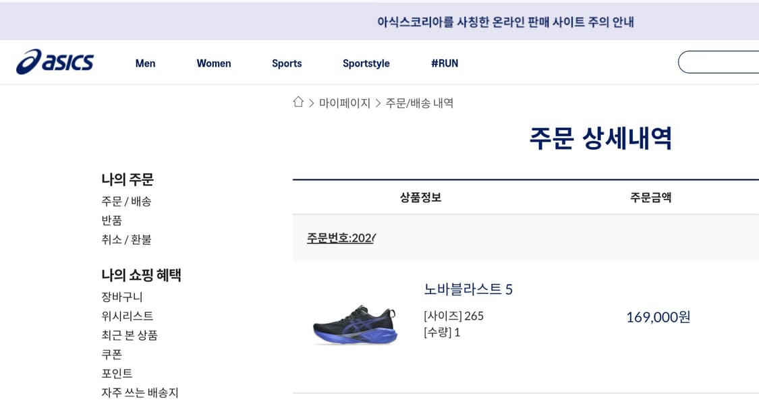Screen dimensions: 759x410
Task: Click the home icon in the breadcrumb
Action: click(x=298, y=102)
